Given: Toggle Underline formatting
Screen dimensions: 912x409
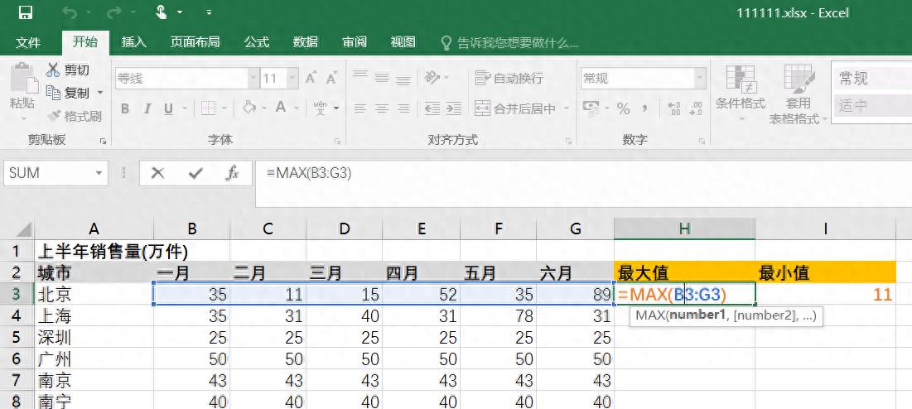Looking at the screenshot, I should tap(168, 108).
